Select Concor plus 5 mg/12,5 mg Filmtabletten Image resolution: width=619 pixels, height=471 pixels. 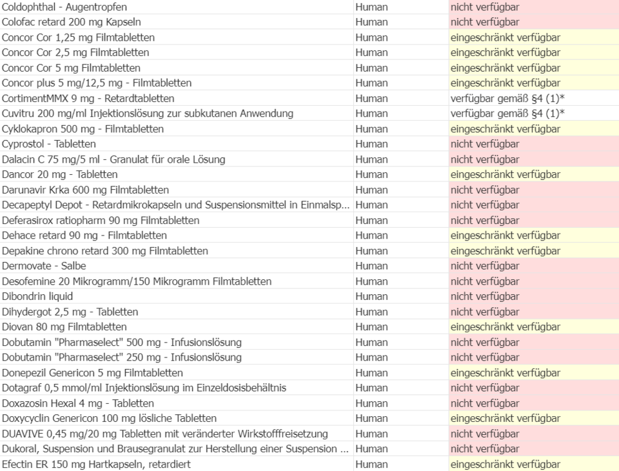pyautogui.click(x=95, y=83)
